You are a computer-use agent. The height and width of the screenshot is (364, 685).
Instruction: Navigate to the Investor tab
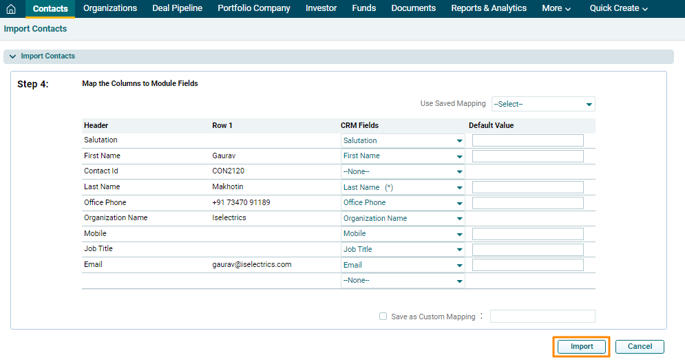tap(321, 8)
